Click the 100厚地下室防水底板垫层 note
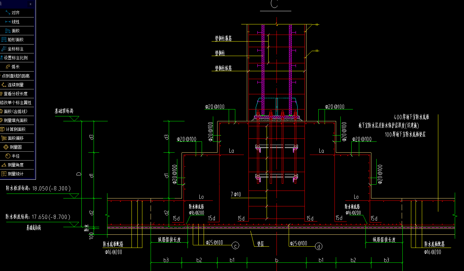 coord(405,135)
